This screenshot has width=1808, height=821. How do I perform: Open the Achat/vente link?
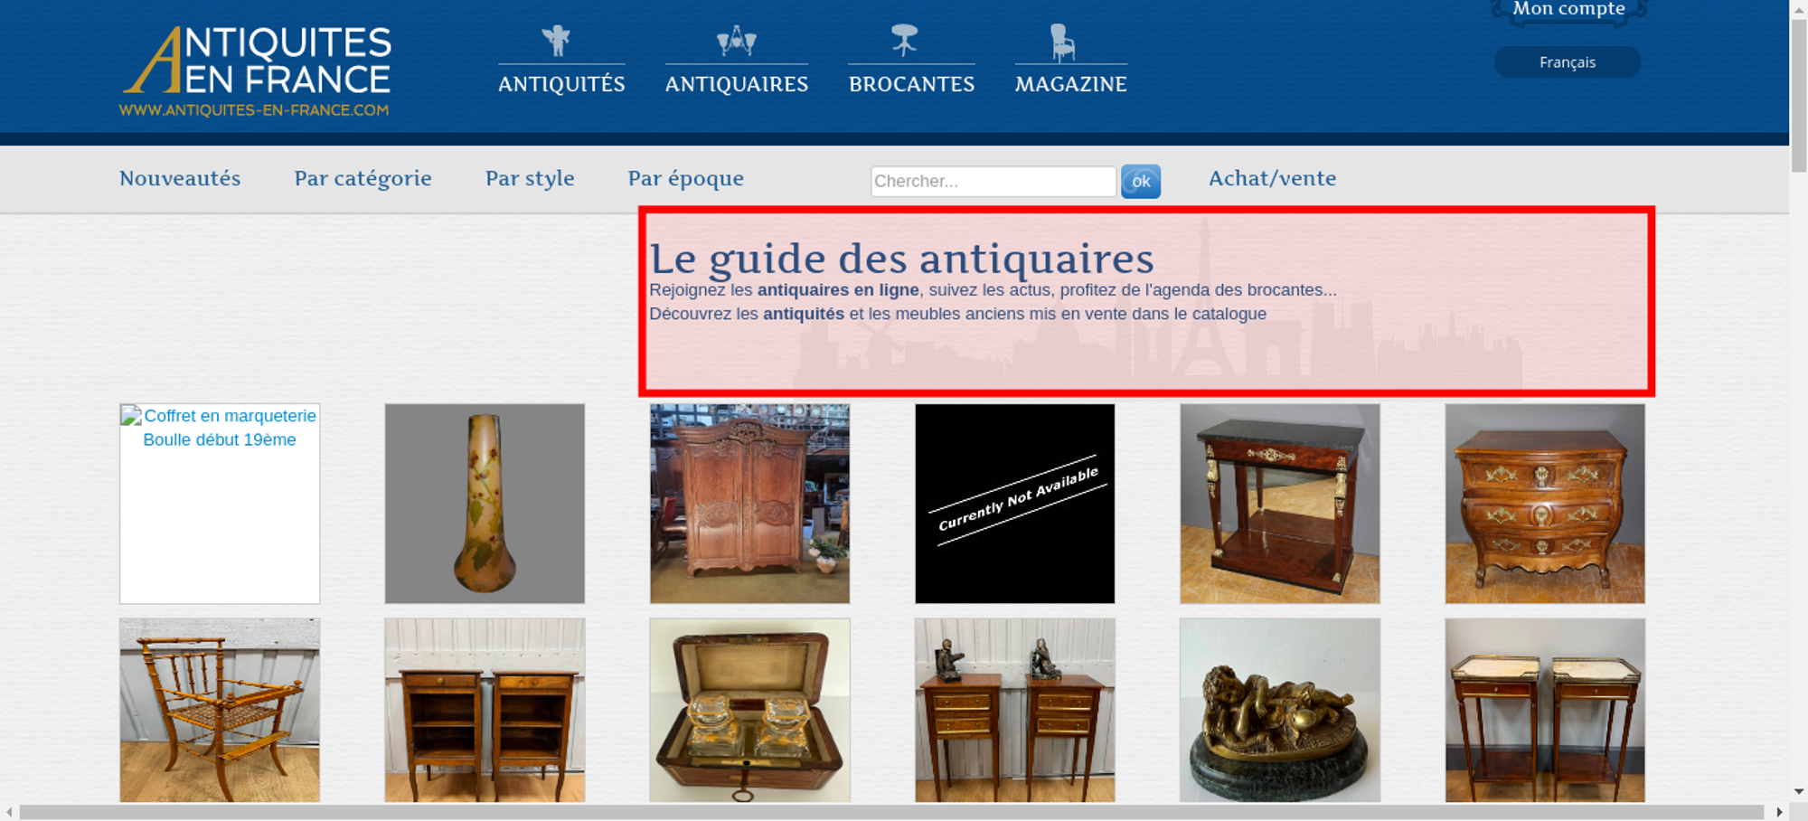pyautogui.click(x=1272, y=179)
